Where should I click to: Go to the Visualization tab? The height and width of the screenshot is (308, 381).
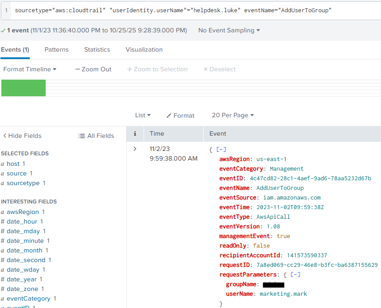coord(144,49)
